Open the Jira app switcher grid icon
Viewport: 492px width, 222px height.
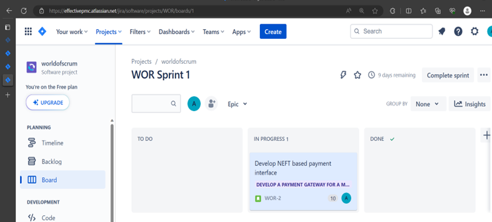click(28, 32)
